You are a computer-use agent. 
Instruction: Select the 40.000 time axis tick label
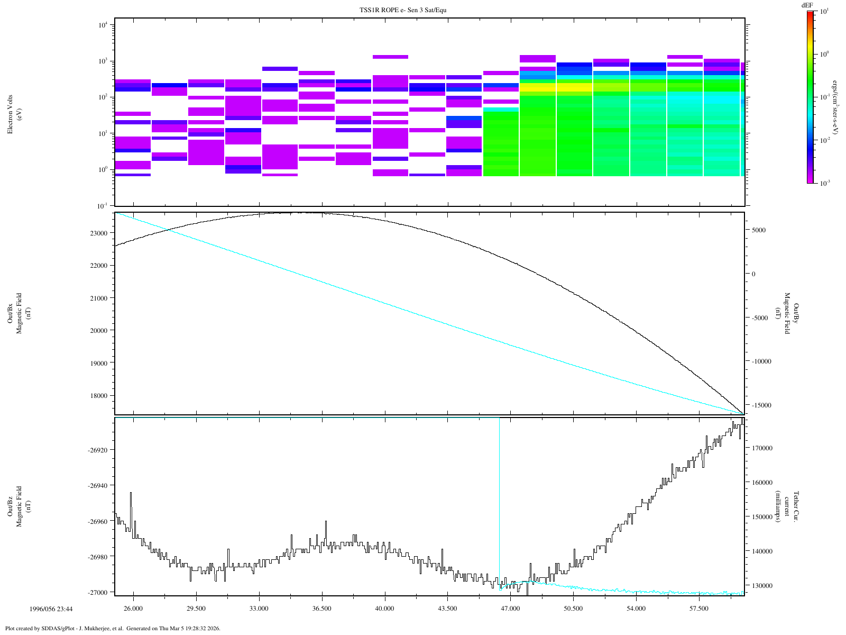pos(384,609)
